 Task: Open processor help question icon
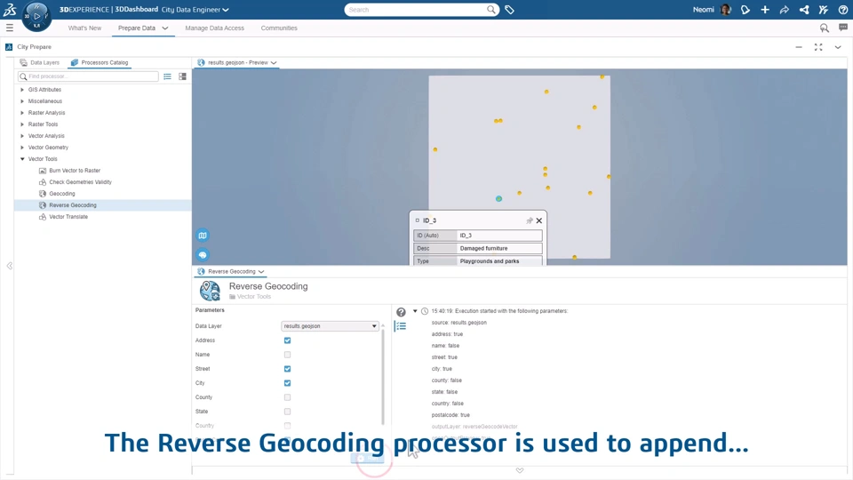(x=401, y=312)
